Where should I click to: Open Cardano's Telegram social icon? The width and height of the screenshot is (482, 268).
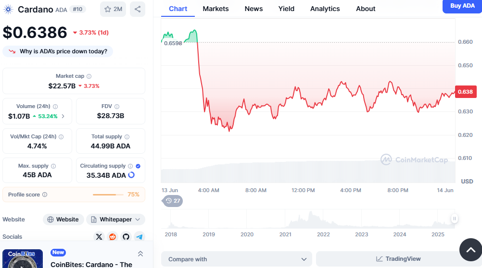pos(140,236)
